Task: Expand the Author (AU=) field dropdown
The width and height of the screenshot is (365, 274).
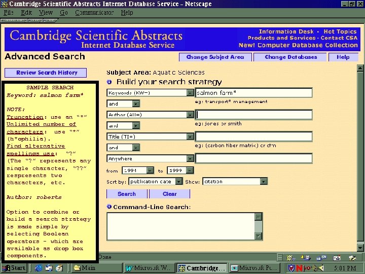Action: (190, 115)
